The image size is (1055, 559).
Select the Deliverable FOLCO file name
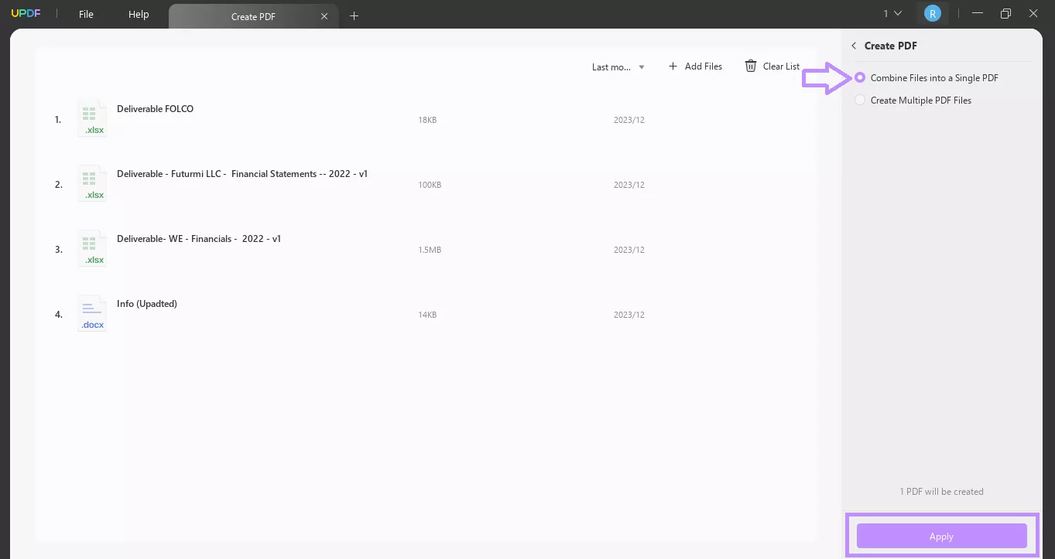point(155,109)
